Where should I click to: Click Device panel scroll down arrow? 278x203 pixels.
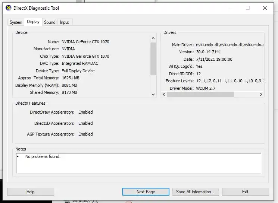pos(153,95)
